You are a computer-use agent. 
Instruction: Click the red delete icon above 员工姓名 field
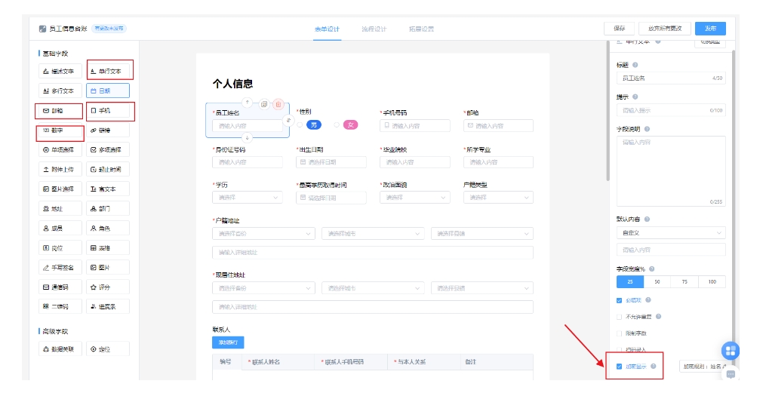point(278,103)
